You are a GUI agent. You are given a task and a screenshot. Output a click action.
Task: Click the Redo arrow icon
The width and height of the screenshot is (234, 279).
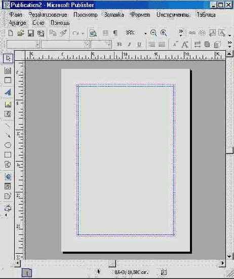click(75, 33)
